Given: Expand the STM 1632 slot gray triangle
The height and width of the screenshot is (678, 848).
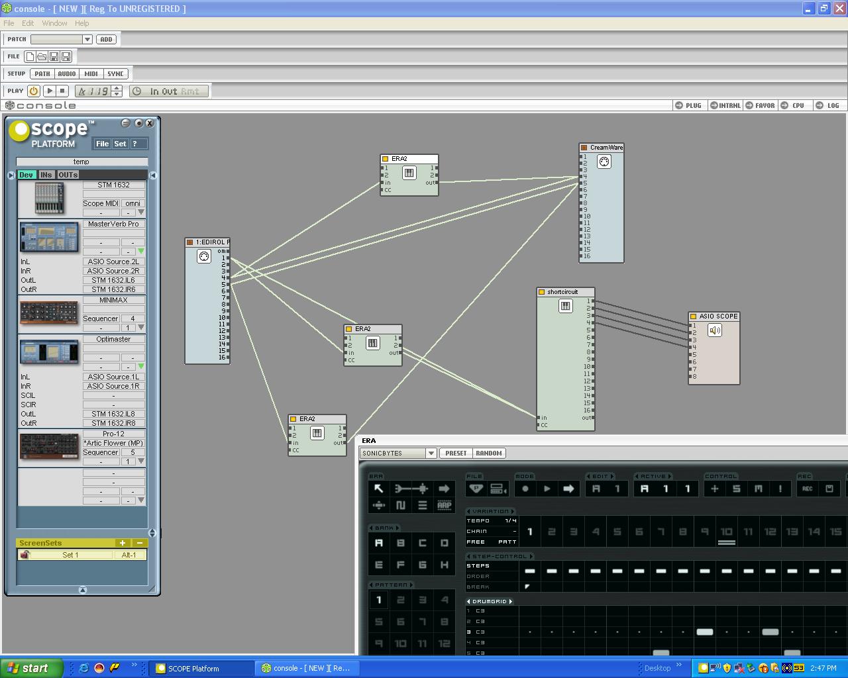Looking at the screenshot, I should 141,213.
